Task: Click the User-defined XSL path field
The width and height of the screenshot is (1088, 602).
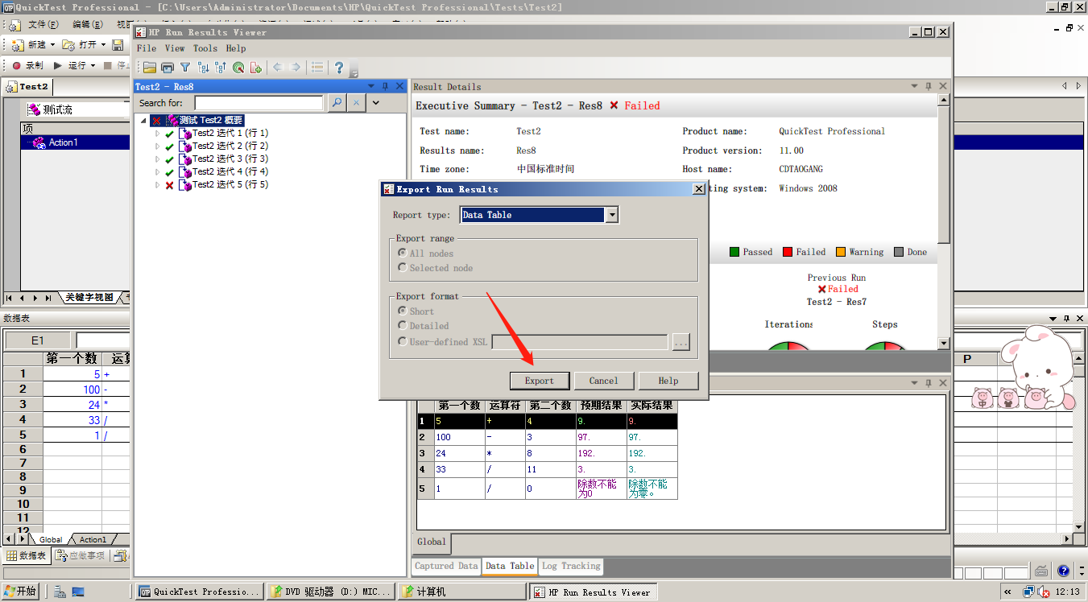Action: tap(580, 342)
